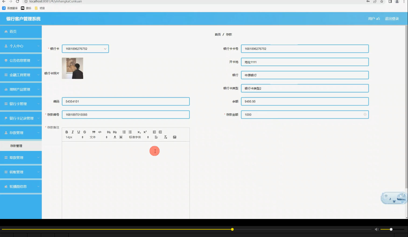Insert bulleted list
Screen dimensions: 408x237
[x=130, y=132]
